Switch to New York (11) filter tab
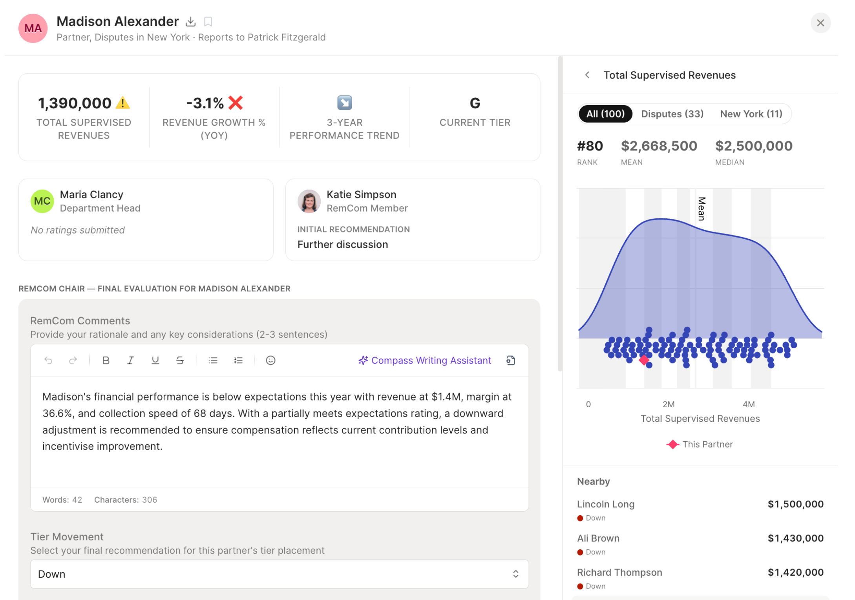Viewport: 855px width, 600px height. 751,114
